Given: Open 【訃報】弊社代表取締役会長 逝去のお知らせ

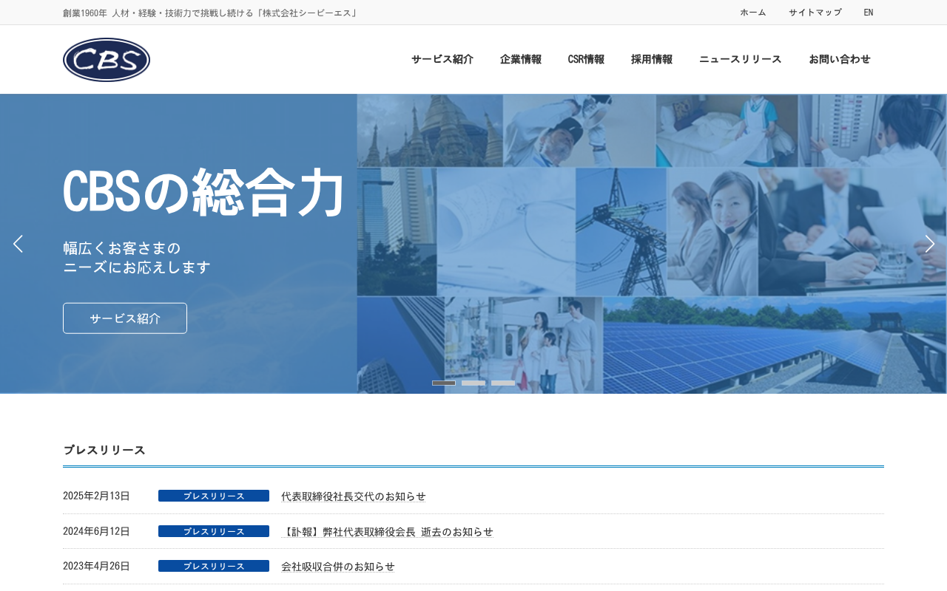Looking at the screenshot, I should tap(387, 532).
